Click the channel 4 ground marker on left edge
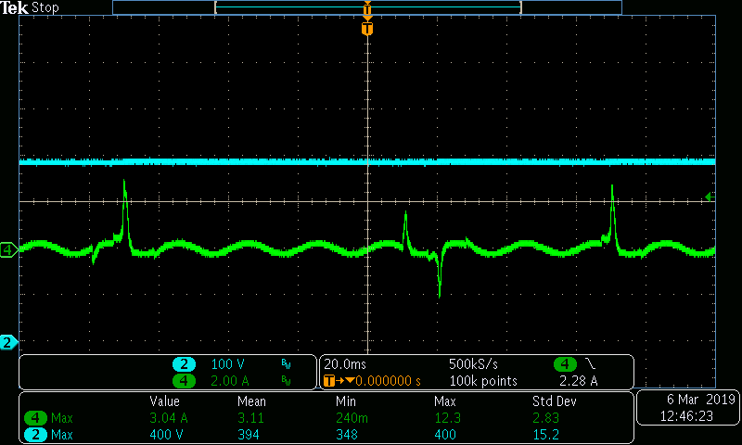This screenshot has width=742, height=445. [x=8, y=249]
